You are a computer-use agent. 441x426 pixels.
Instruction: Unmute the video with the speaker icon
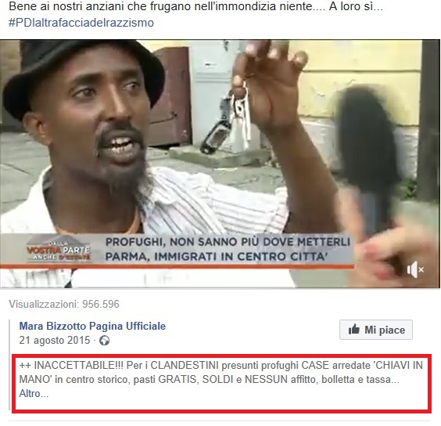point(415,269)
